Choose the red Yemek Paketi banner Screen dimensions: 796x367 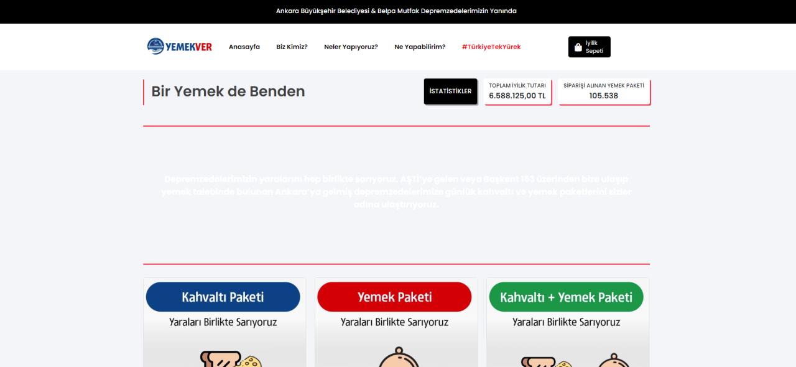click(x=394, y=297)
